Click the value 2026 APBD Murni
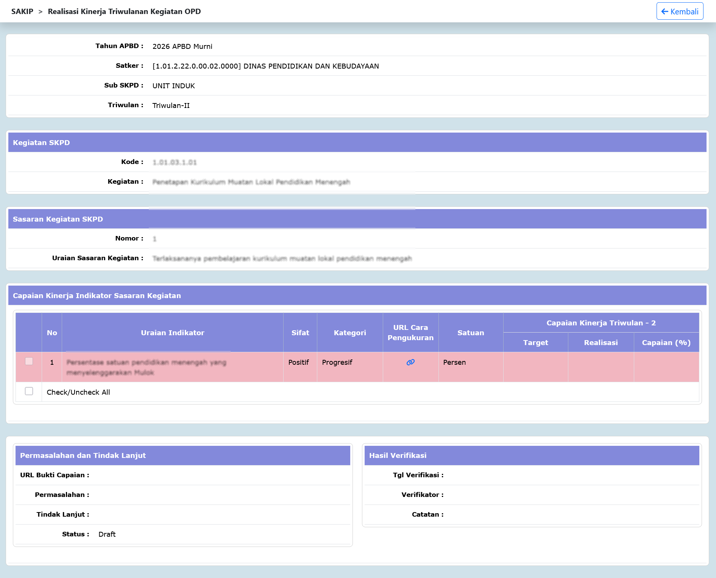This screenshot has width=716, height=578. pyautogui.click(x=183, y=47)
